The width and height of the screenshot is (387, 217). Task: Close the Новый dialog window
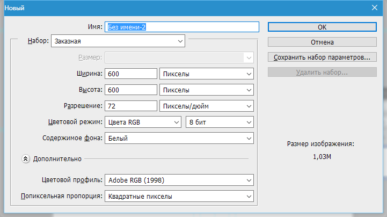(375, 8)
